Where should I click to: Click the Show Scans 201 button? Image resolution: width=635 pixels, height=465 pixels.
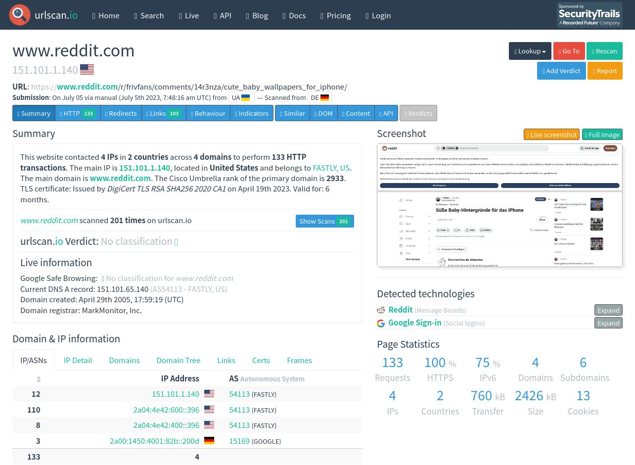tap(325, 221)
